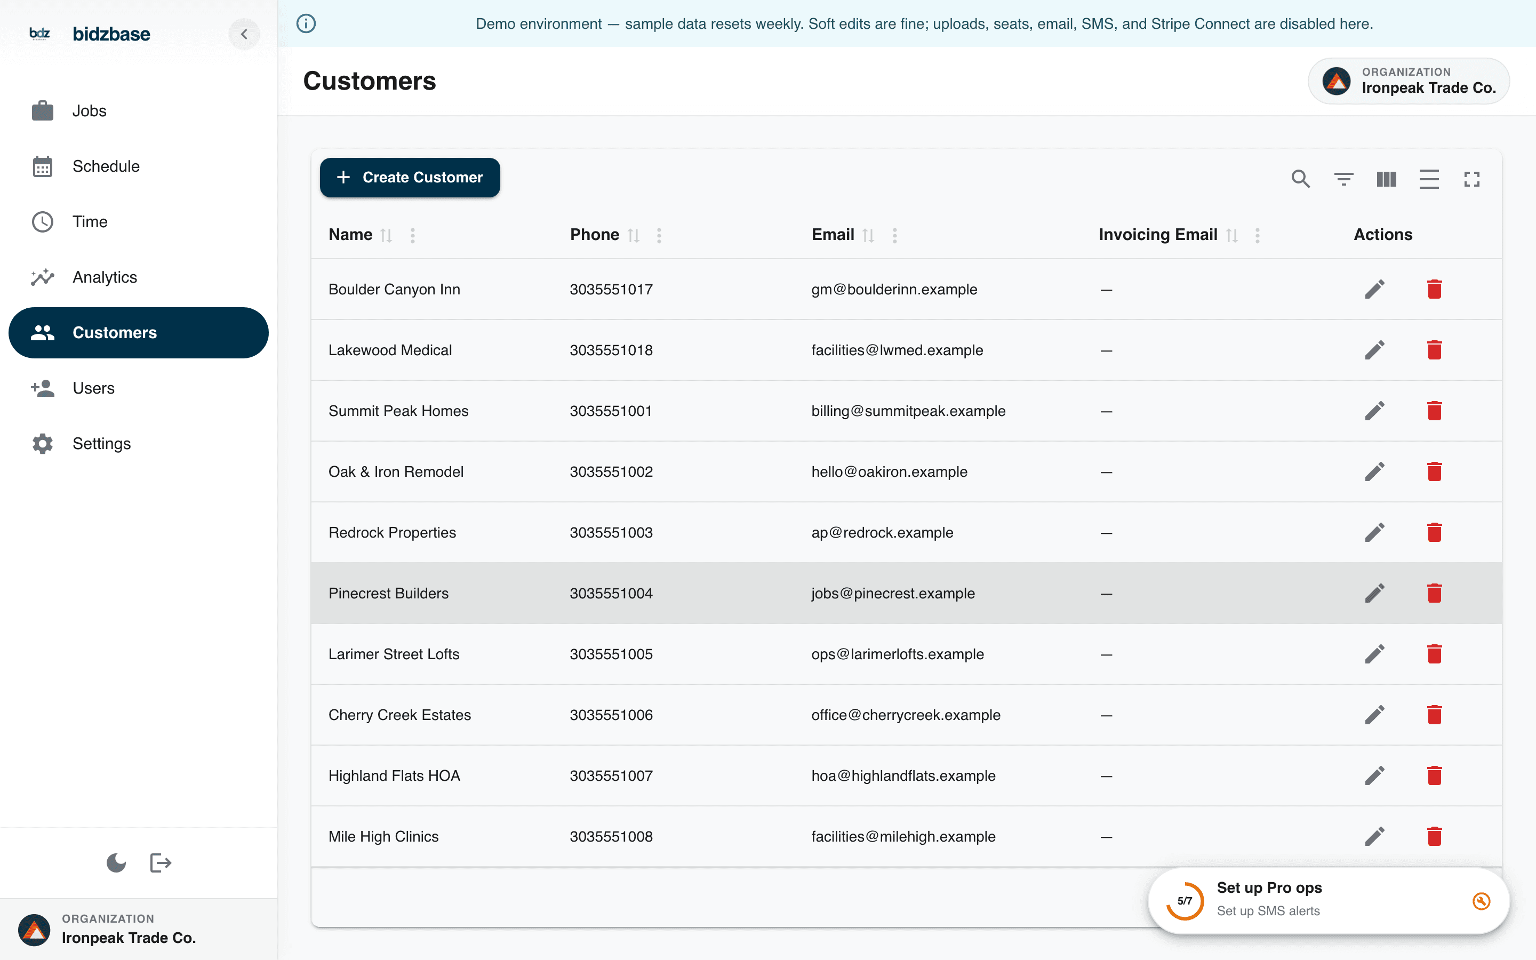
Task: Select Customers in the sidebar
Action: (138, 333)
